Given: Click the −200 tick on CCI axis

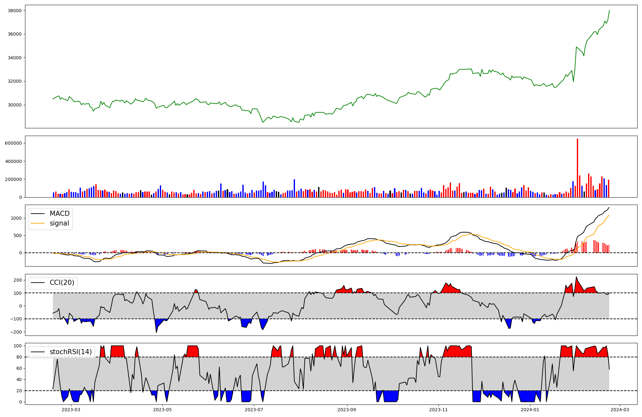Looking at the screenshot, I should pyautogui.click(x=16, y=332).
